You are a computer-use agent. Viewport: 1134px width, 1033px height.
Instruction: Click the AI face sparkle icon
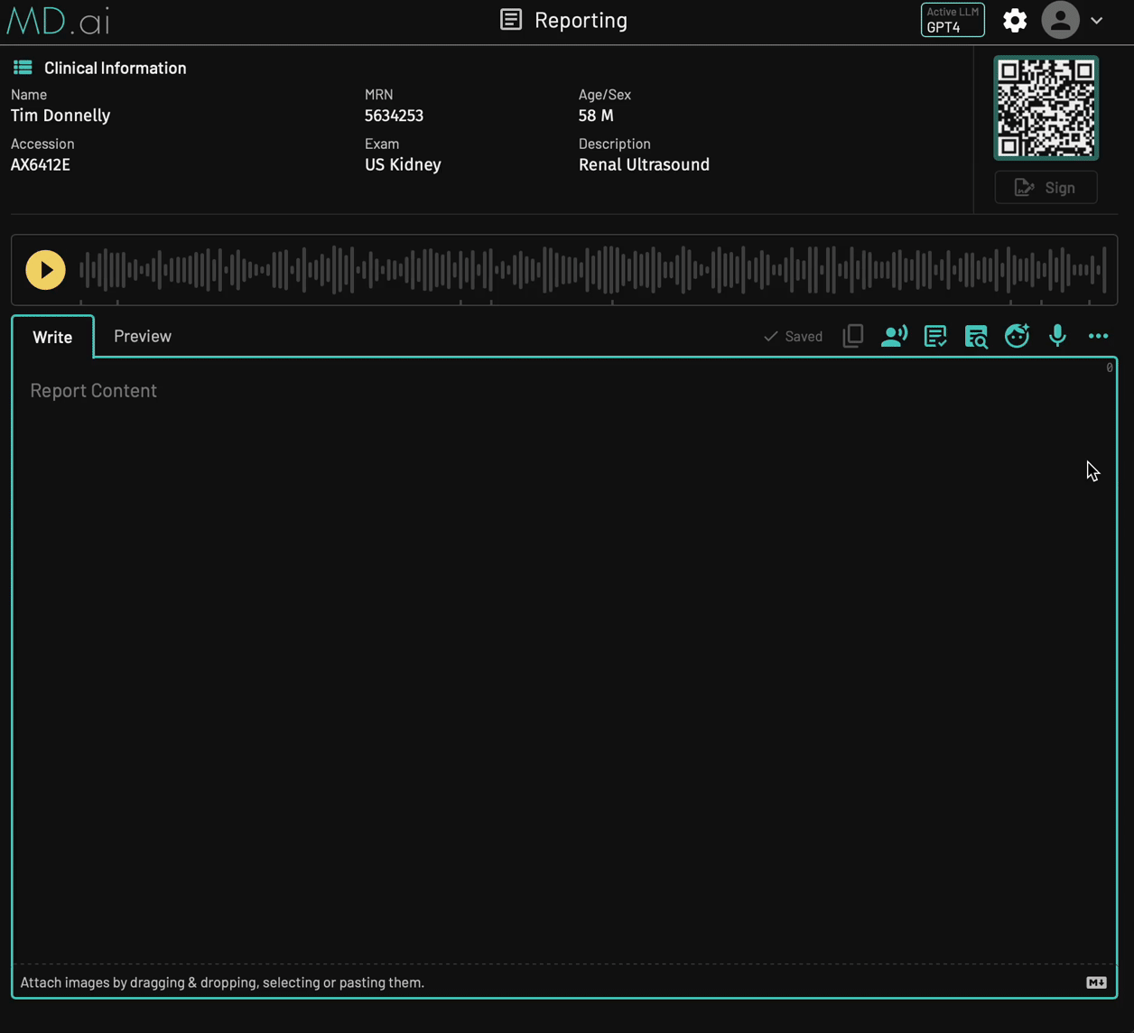pos(1018,336)
